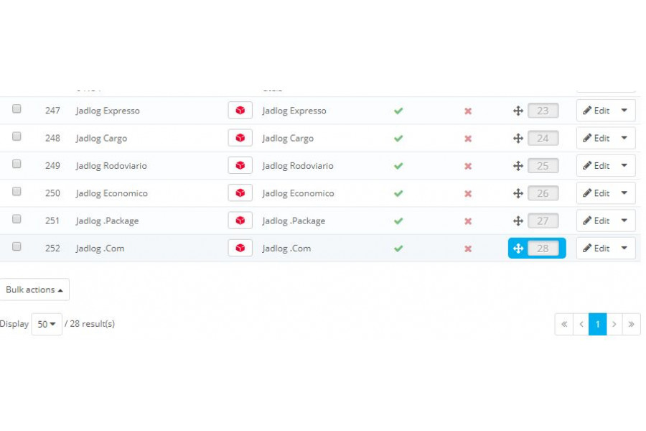
Task: Click red cross for Jadlog .Com
Action: pos(468,249)
